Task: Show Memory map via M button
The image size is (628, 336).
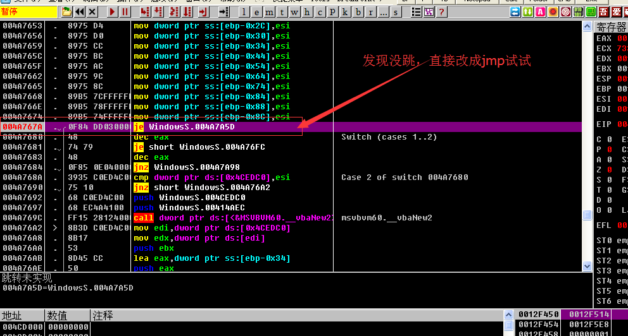Action: (x=269, y=12)
